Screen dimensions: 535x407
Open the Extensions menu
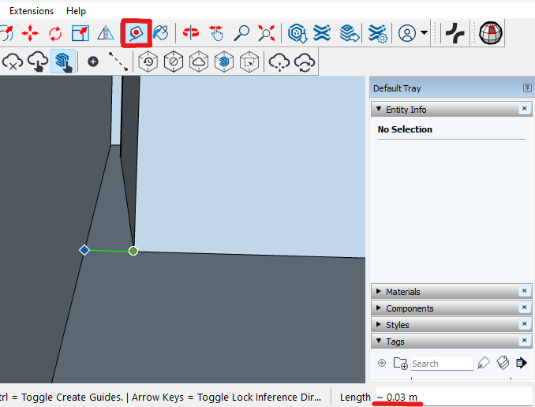tap(32, 11)
